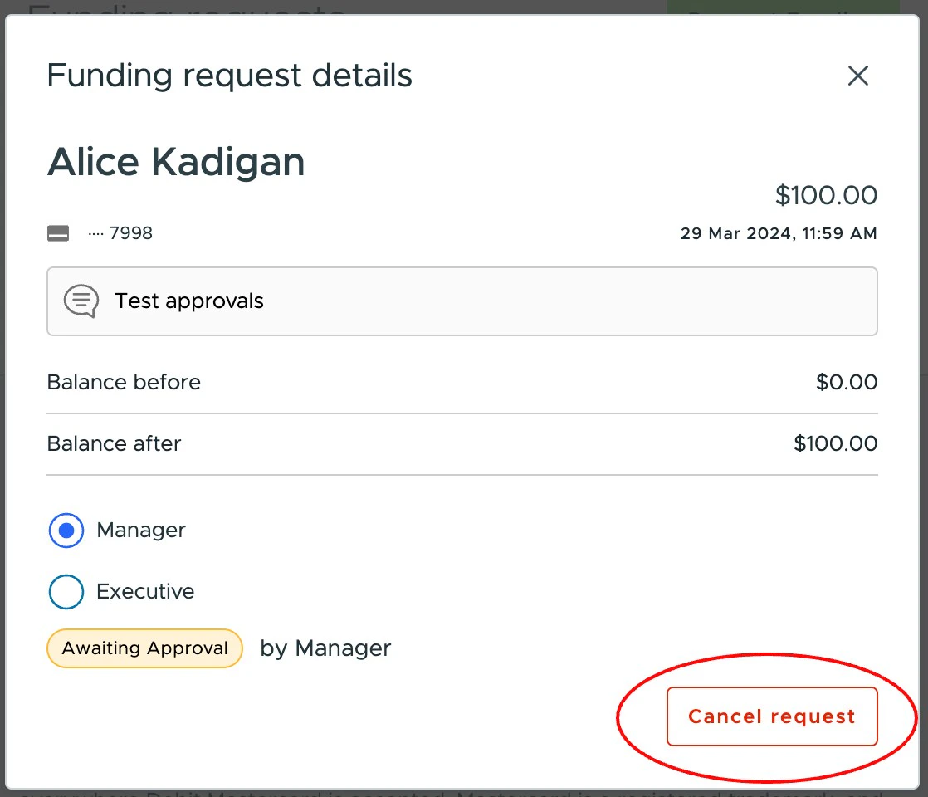This screenshot has height=797, width=928.
Task: Click the Awaiting Approval status badge
Action: (144, 648)
